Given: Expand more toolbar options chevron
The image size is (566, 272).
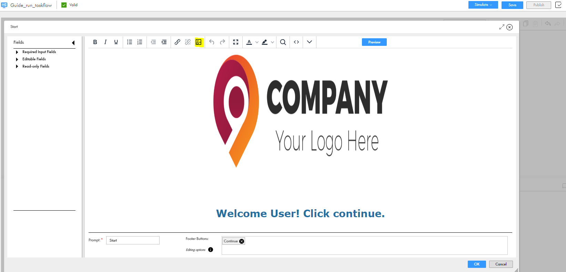Looking at the screenshot, I should 310,42.
